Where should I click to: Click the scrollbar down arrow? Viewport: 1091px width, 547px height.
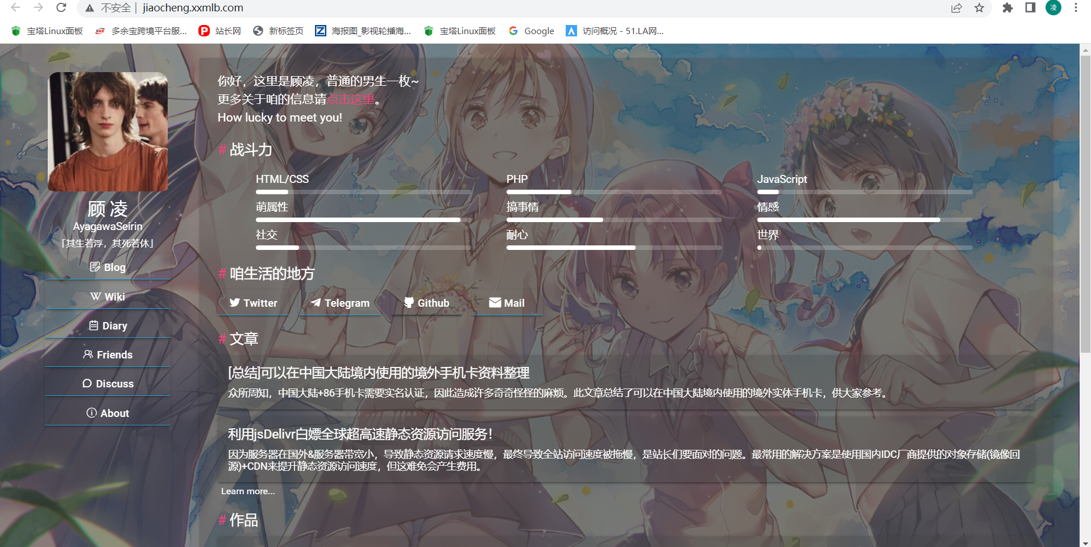coord(1085,542)
